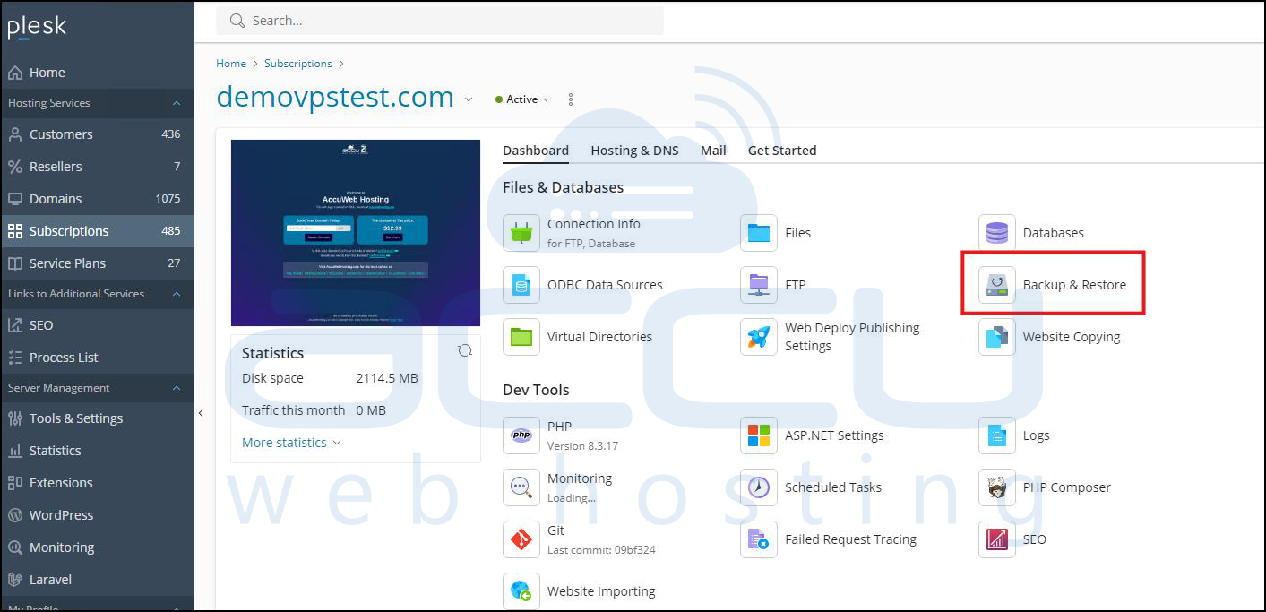This screenshot has height=612, width=1266.
Task: Refresh statistics with the reload icon
Action: pos(465,350)
